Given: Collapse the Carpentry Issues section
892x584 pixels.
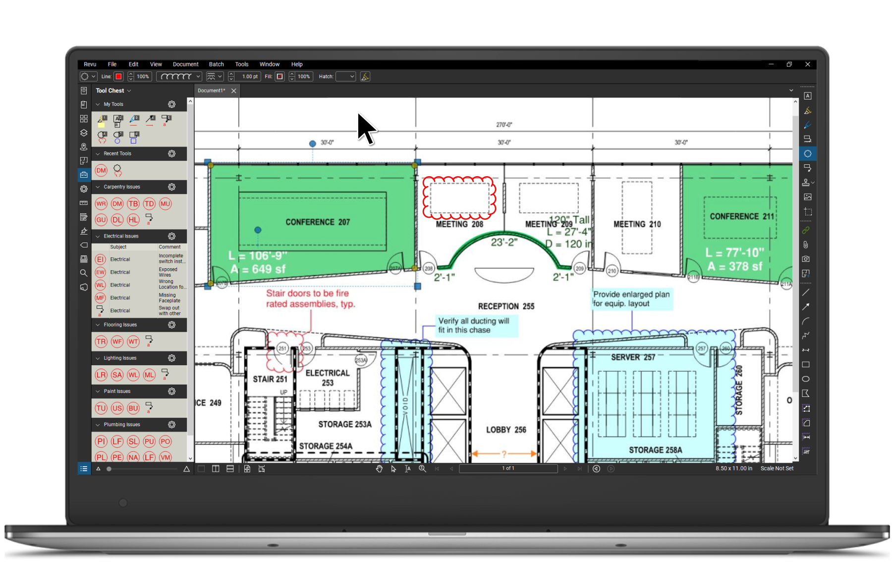Looking at the screenshot, I should pos(97,187).
